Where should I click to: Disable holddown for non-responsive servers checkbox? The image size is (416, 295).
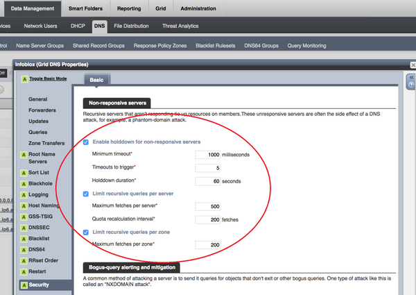86,142
